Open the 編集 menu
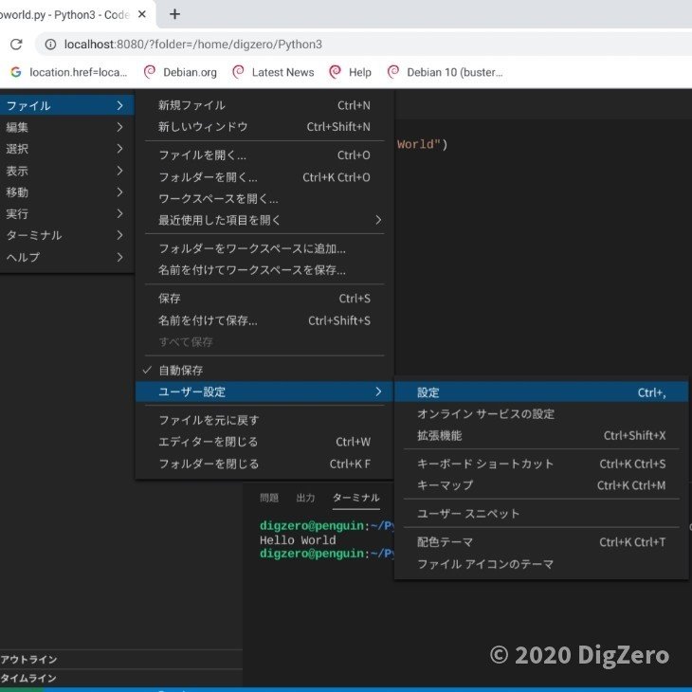Image resolution: width=692 pixels, height=692 pixels. 66,127
